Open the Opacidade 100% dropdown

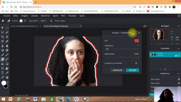(43, 21)
